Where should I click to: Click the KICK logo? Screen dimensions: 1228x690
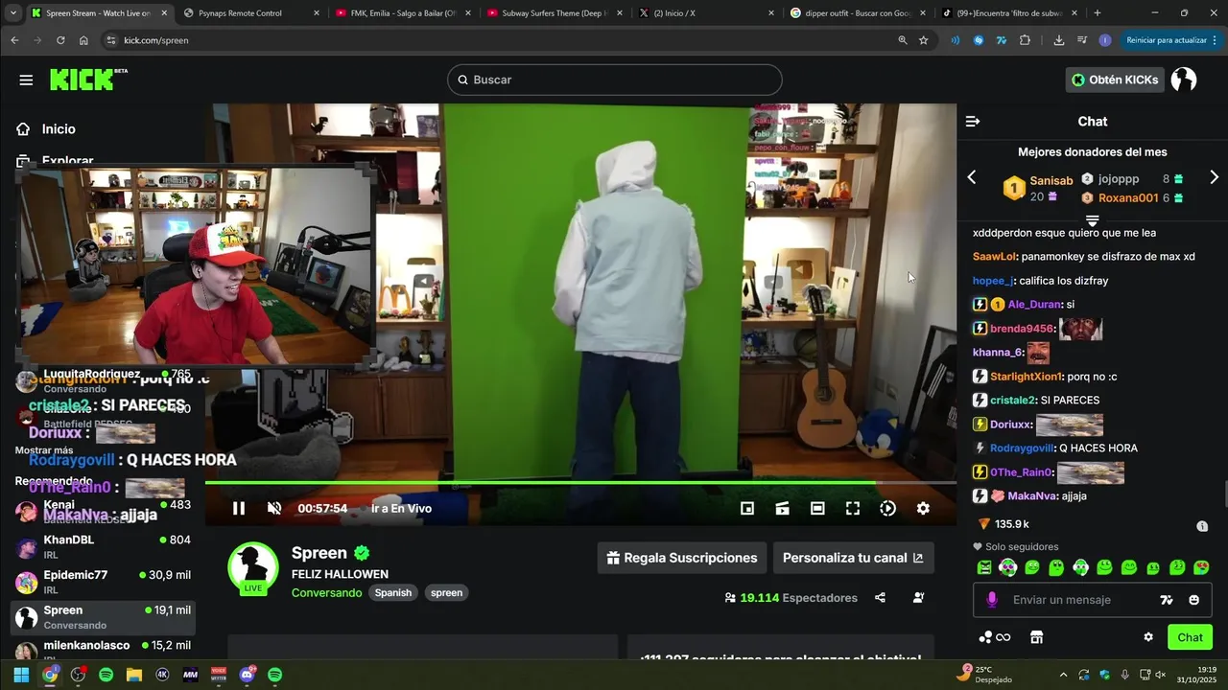coord(89,80)
